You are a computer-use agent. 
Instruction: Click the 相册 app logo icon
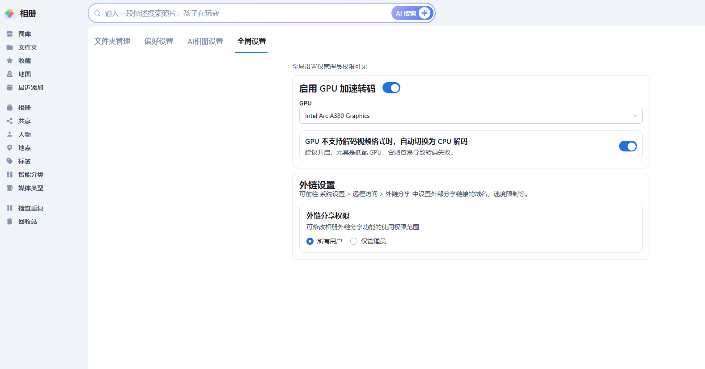9,13
